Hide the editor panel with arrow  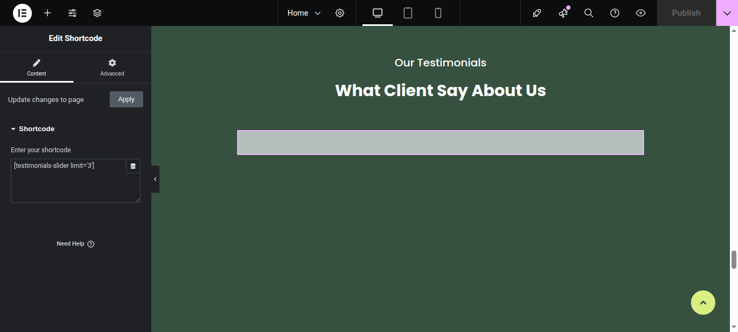[x=155, y=179]
